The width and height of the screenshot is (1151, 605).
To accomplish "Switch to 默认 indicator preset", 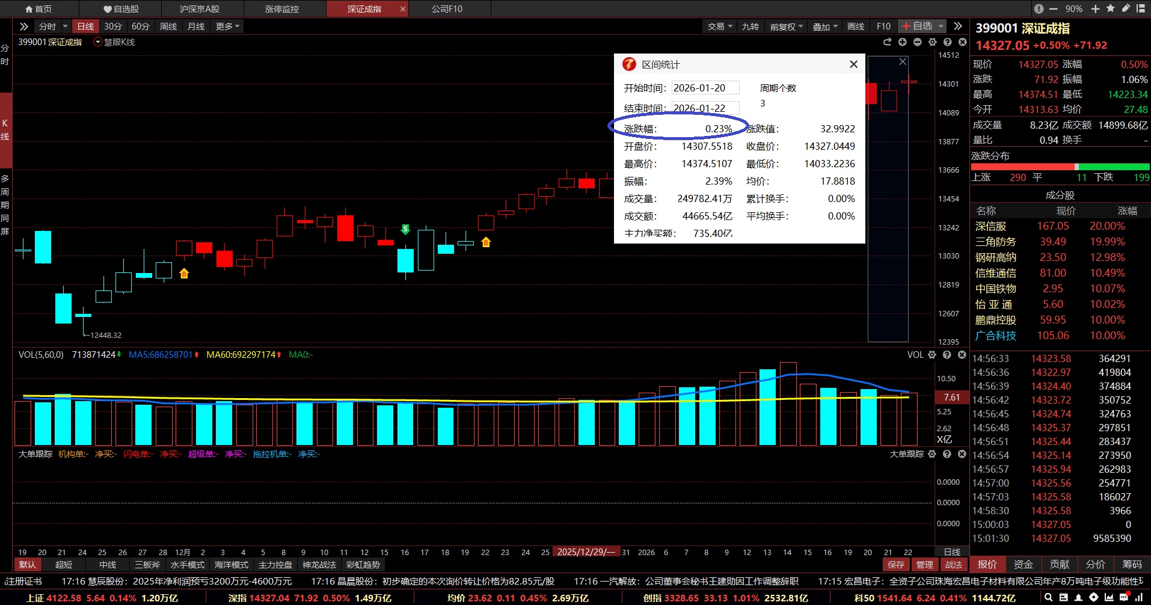I will [x=27, y=565].
